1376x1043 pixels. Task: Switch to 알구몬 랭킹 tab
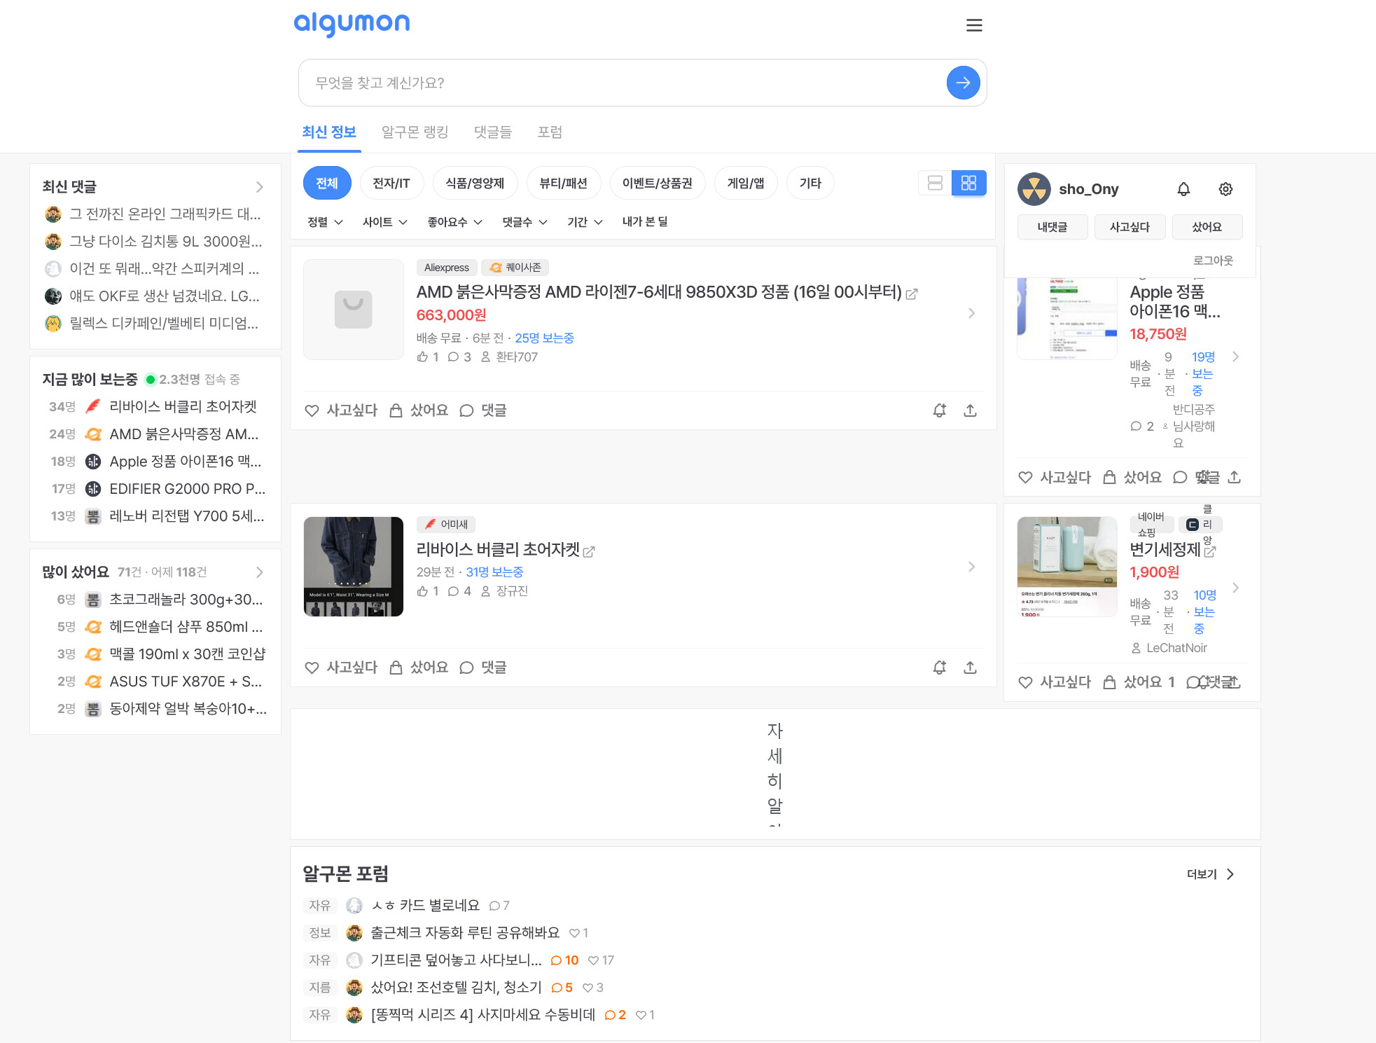click(415, 132)
